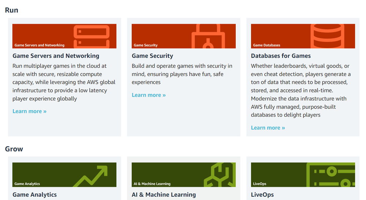Click the 'Game Security' banner caption

point(146,45)
